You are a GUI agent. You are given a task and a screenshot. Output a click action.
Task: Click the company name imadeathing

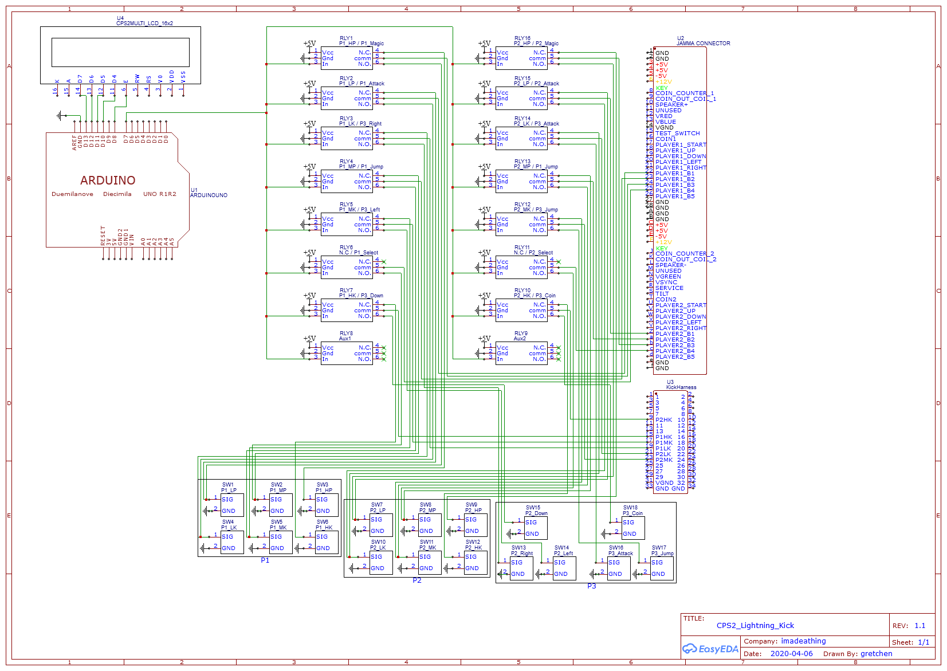[803, 641]
